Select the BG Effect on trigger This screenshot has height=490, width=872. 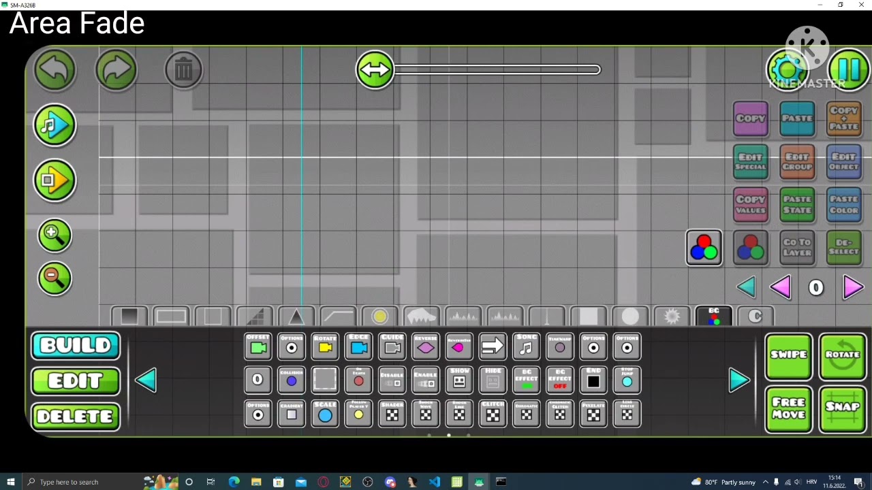(526, 380)
